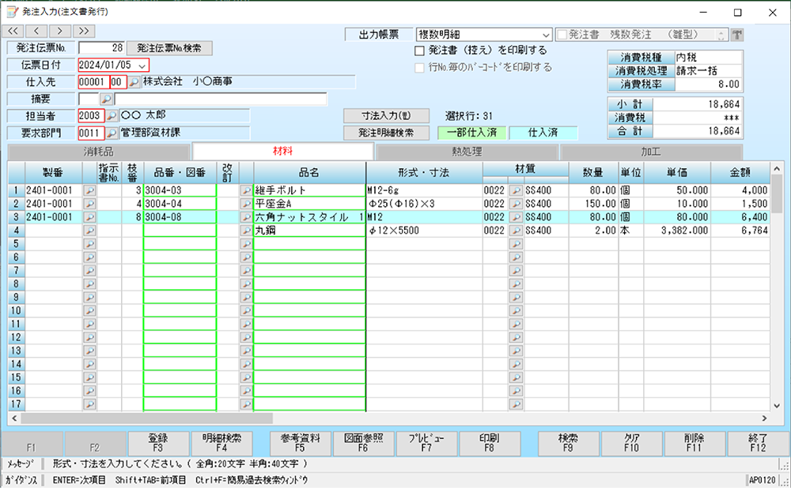Open 材質 lookup icon in row 2

pyautogui.click(x=516, y=204)
